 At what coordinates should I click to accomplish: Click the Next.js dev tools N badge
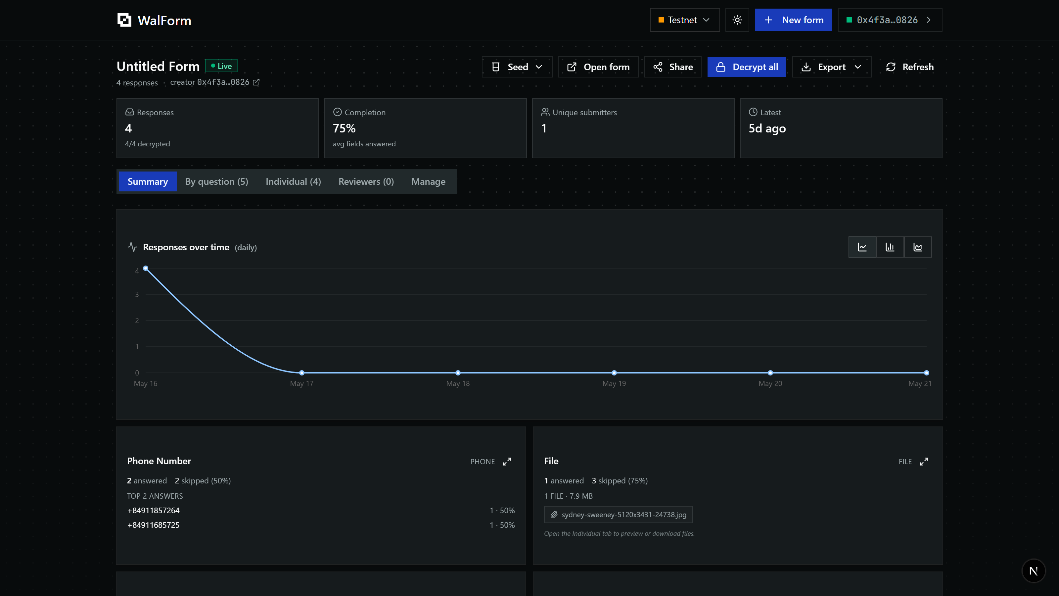point(1034,571)
